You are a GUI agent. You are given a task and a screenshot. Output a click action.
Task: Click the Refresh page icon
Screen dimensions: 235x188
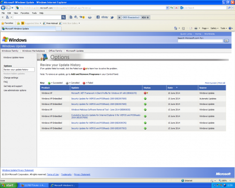(172, 8)
